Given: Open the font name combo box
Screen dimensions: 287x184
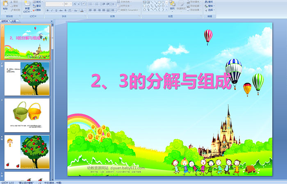Looking at the screenshot, I should click(x=55, y=4).
